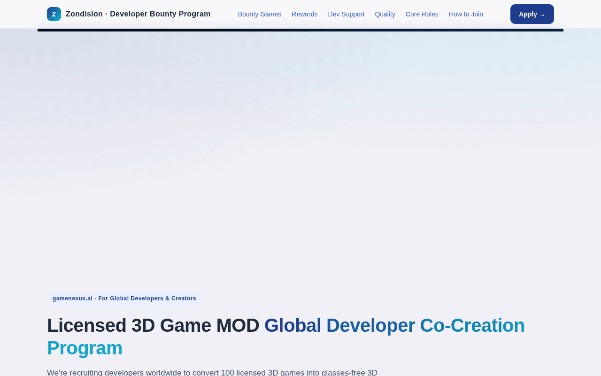601x376 pixels.
Task: Click the Licensed 3D Game MOD heading
Action: (x=286, y=337)
